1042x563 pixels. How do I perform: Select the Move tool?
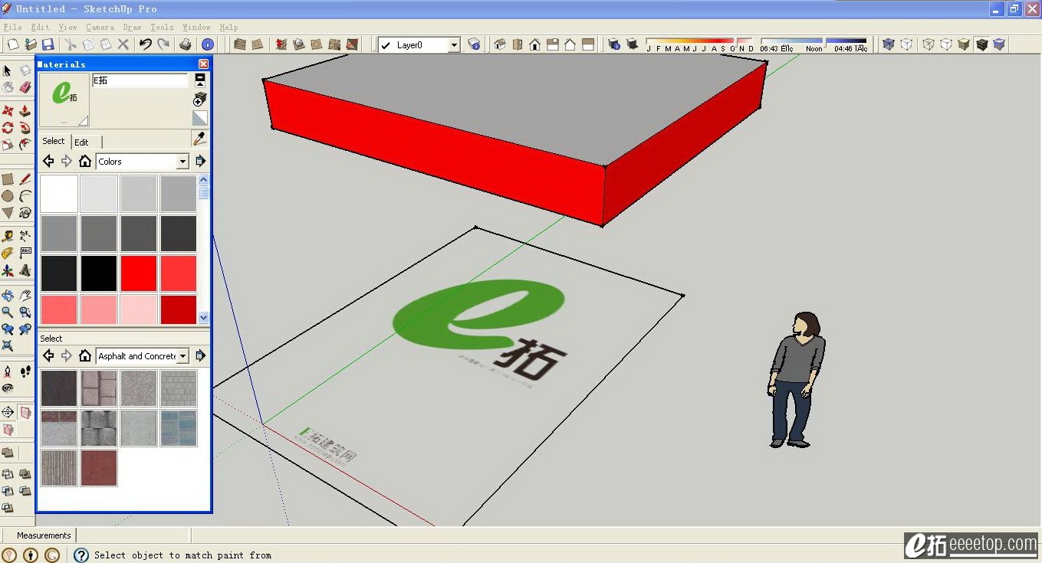[x=8, y=111]
